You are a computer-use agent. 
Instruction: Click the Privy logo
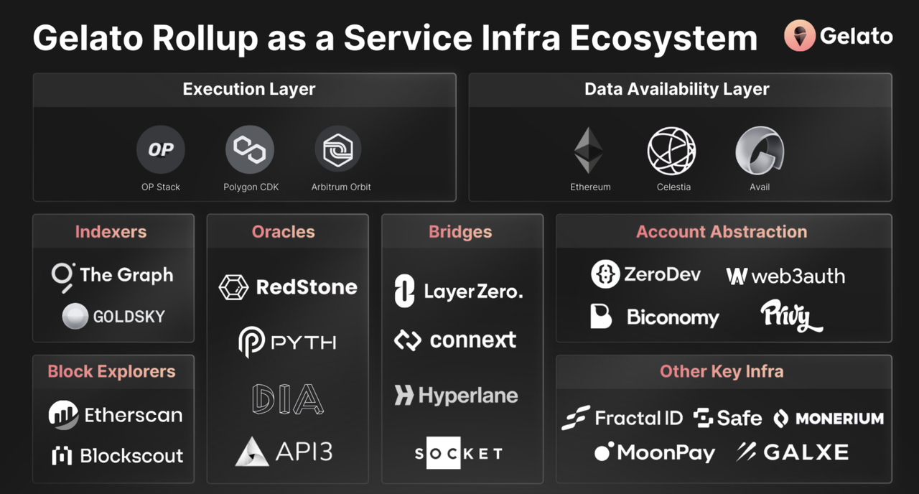791,317
